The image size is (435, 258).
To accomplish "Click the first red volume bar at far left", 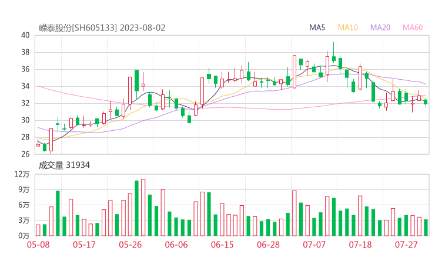I will click(x=38, y=230).
